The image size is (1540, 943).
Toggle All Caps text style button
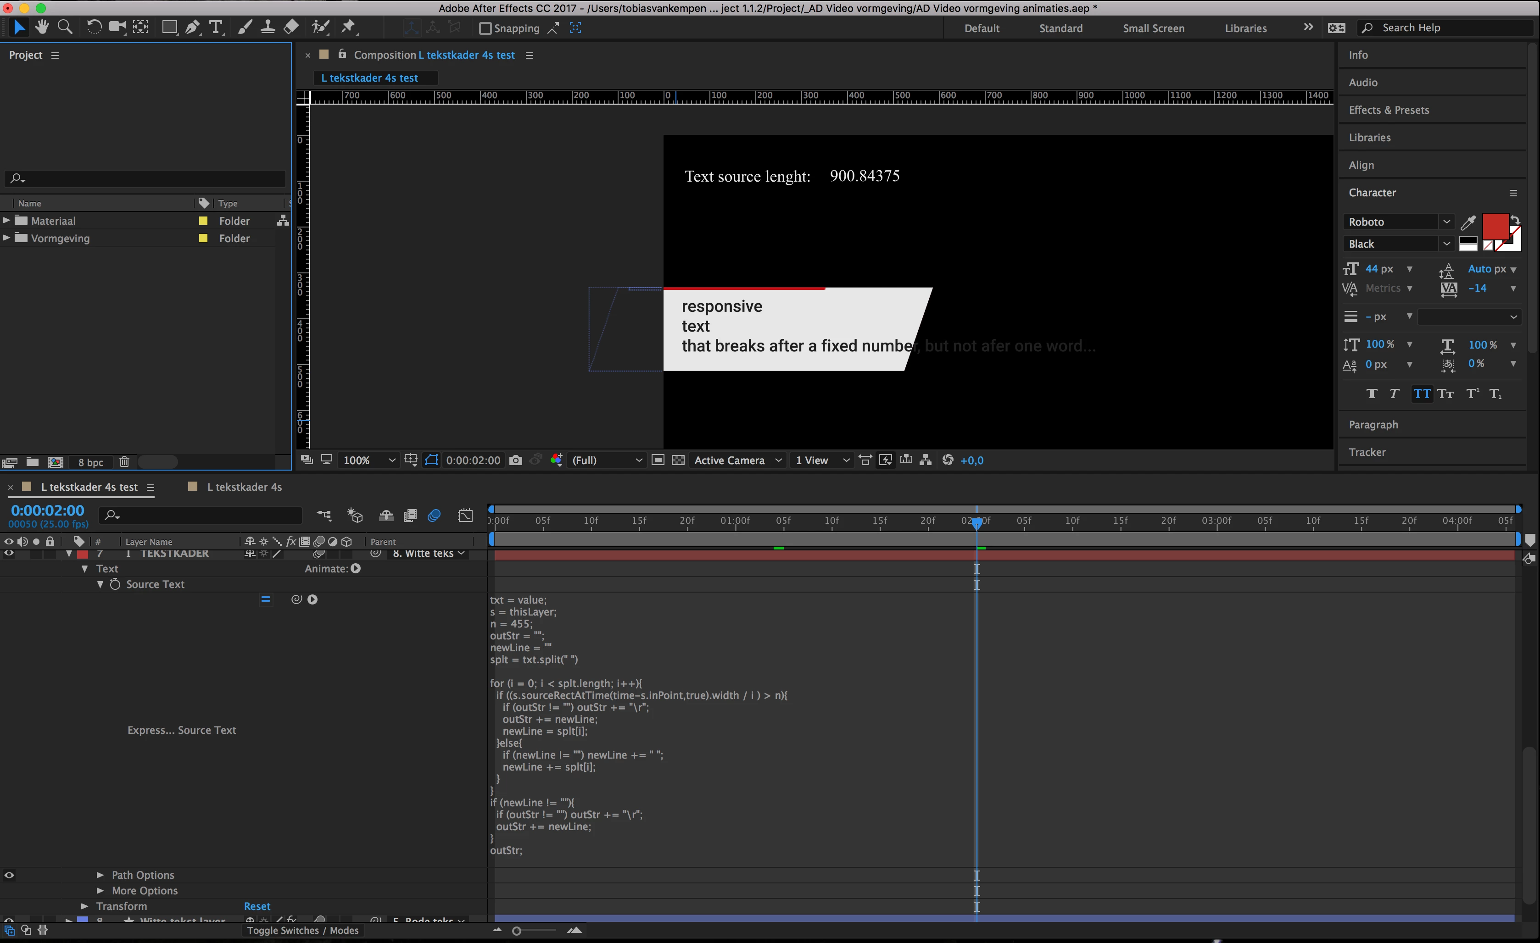[x=1422, y=394]
